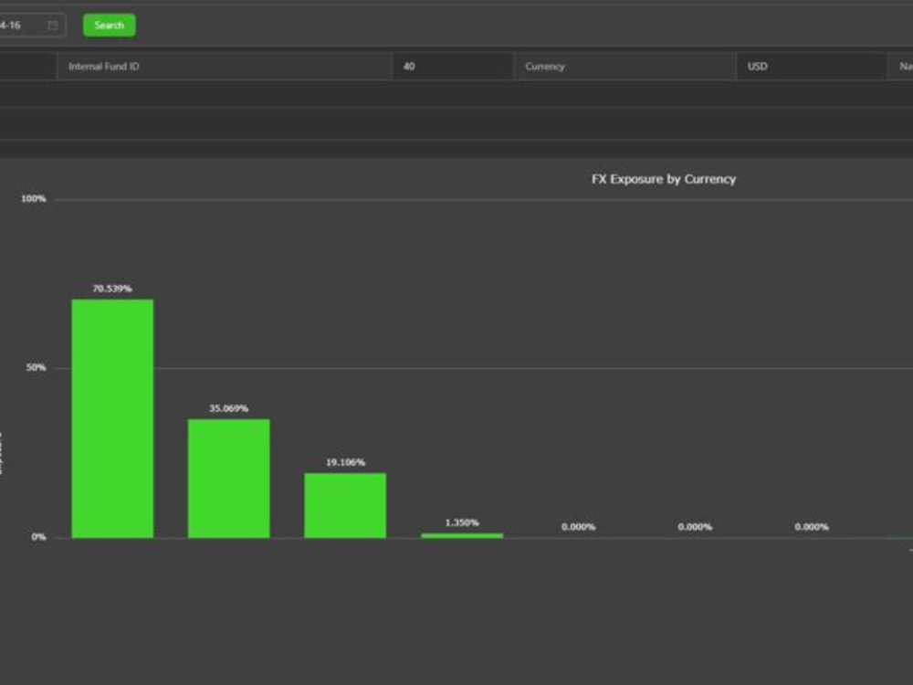Image resolution: width=913 pixels, height=685 pixels.
Task: Select the 1.350% exposure bar
Action: click(462, 536)
